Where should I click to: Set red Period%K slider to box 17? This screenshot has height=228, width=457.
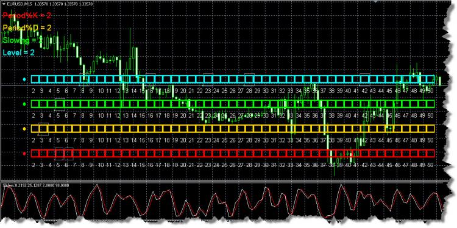click(x=158, y=154)
